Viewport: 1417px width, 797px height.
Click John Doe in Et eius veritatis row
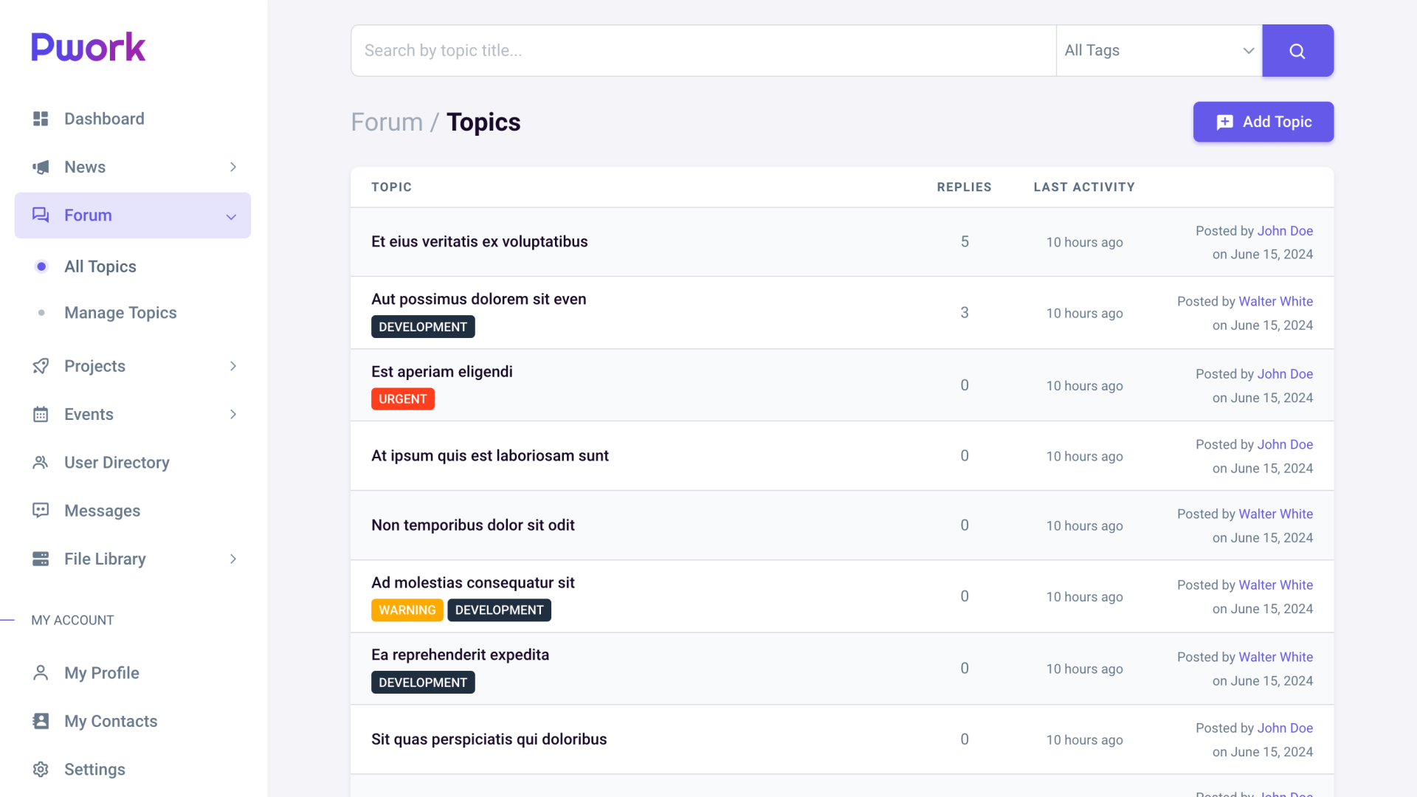(1285, 230)
